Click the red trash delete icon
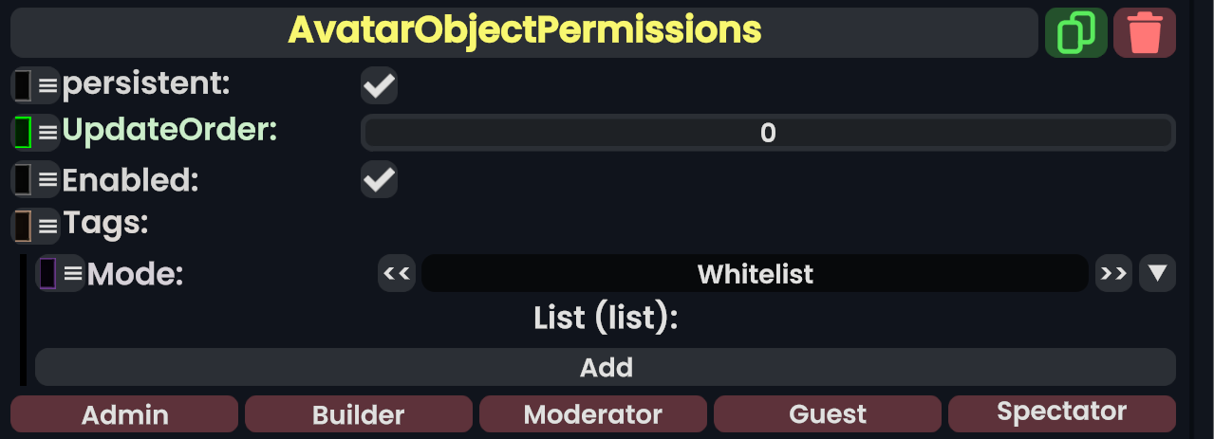 1145,33
